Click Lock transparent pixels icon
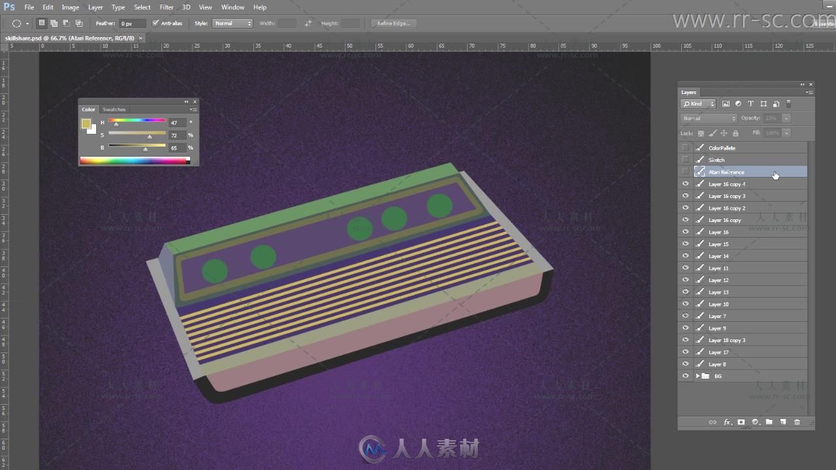This screenshot has height=470, width=836. point(701,133)
